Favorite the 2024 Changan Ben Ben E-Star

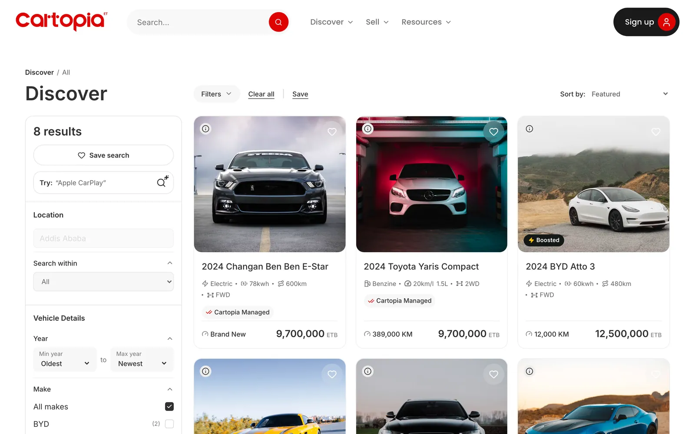[x=332, y=132]
